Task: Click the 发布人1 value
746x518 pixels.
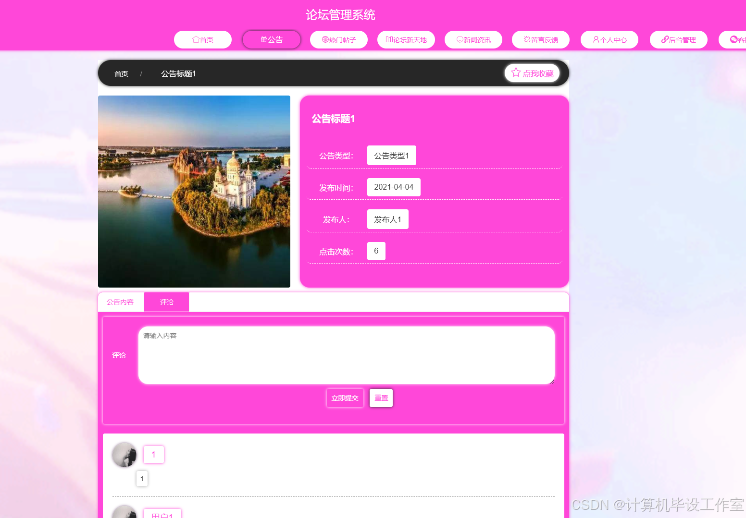Action: (x=388, y=219)
